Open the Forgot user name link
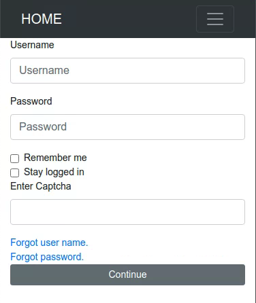 [49, 243]
